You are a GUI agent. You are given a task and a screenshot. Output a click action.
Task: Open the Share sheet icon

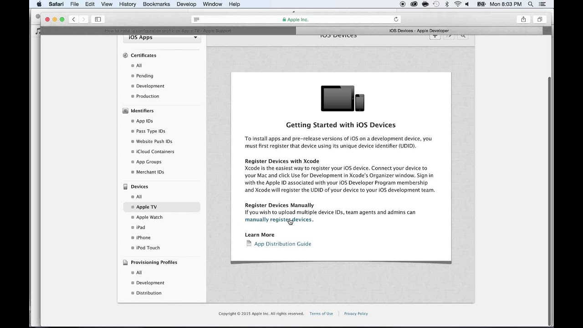(523, 20)
